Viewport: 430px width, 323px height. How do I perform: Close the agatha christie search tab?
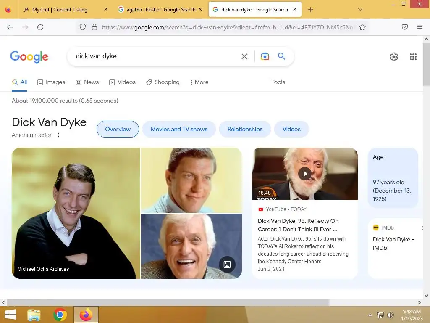tap(200, 9)
